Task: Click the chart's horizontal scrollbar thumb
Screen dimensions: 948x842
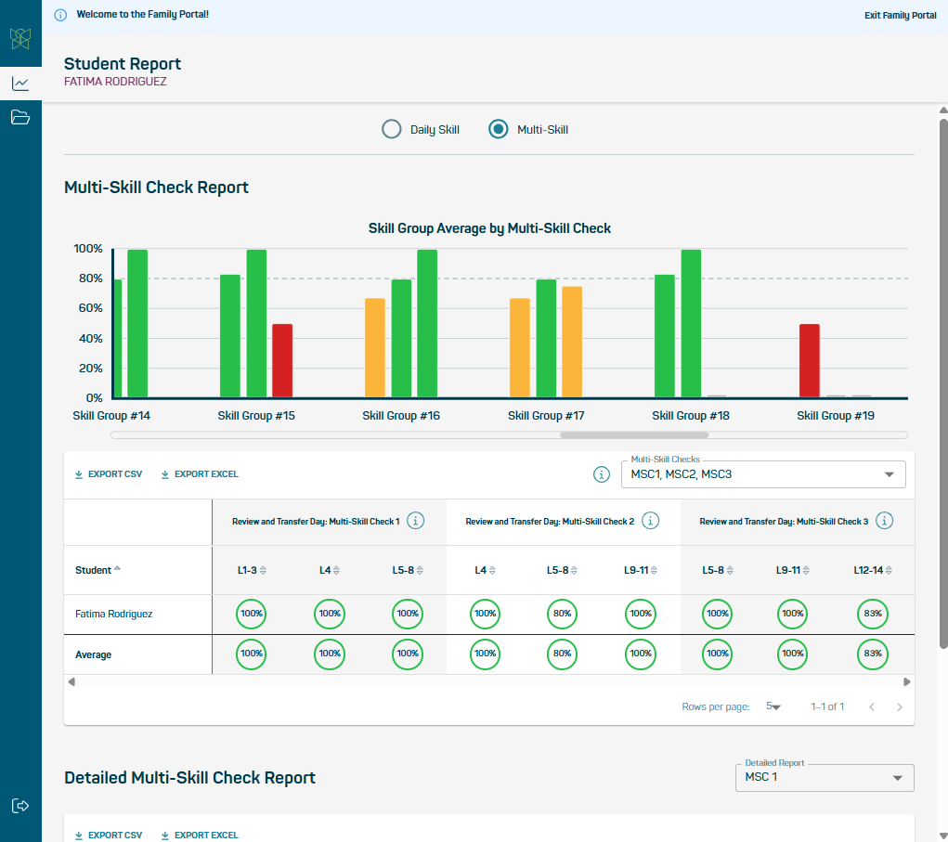Action: click(x=633, y=434)
